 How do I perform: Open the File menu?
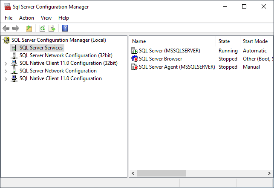[9, 18]
